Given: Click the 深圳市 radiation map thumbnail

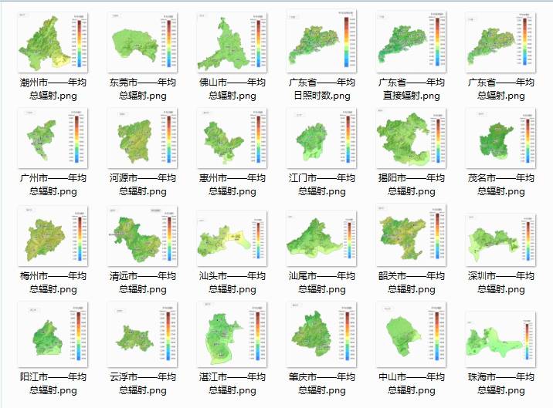Looking at the screenshot, I should click(x=501, y=236).
